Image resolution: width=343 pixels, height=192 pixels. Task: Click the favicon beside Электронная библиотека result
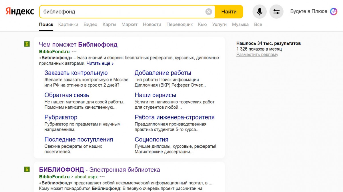[x=27, y=169]
